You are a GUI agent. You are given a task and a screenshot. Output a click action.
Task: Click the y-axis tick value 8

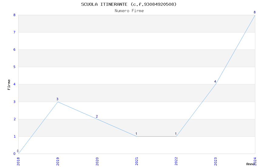coord(15,15)
